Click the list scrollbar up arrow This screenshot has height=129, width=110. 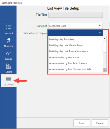tap(105, 38)
